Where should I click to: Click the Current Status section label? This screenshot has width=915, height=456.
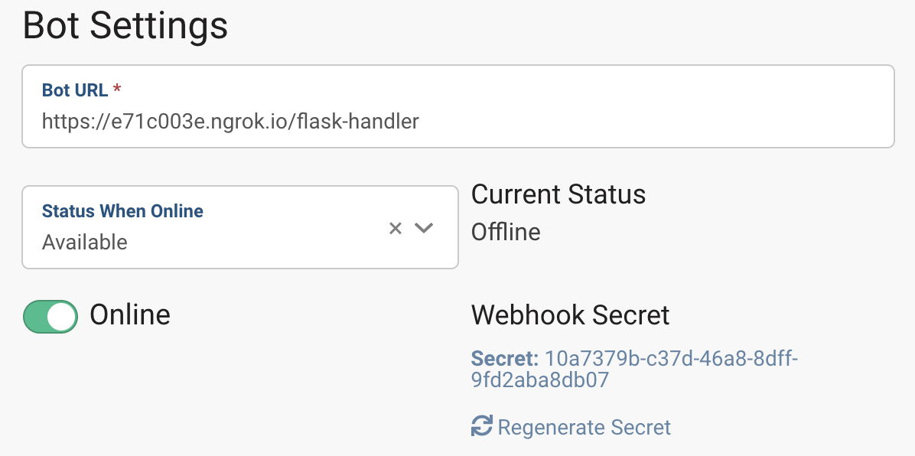click(558, 194)
